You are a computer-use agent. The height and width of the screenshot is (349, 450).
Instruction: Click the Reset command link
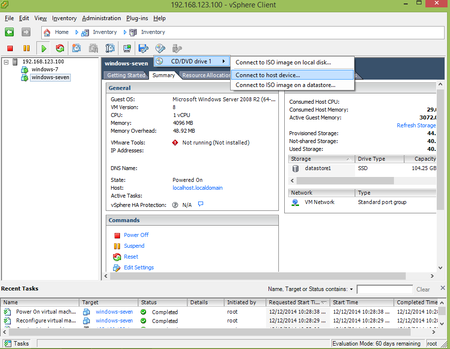[131, 257]
